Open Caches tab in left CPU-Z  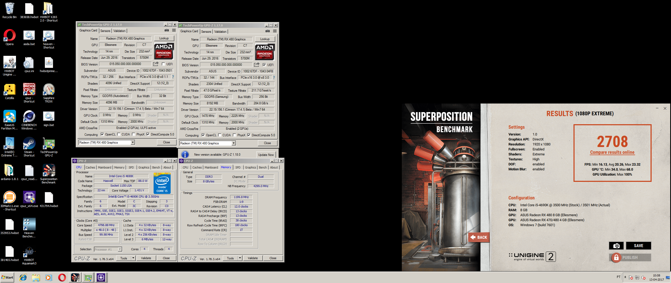pyautogui.click(x=90, y=167)
